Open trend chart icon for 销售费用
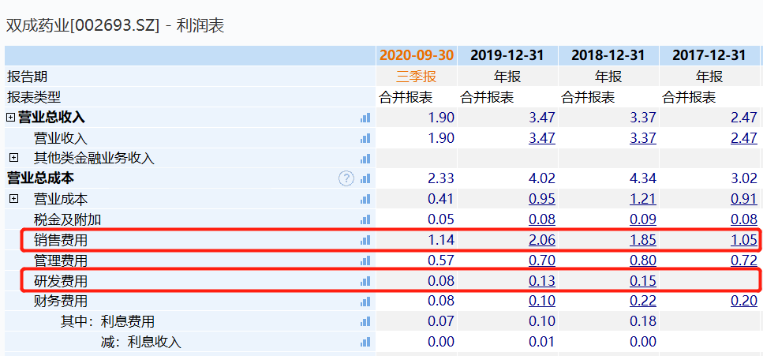The width and height of the screenshot is (763, 356). click(x=365, y=240)
